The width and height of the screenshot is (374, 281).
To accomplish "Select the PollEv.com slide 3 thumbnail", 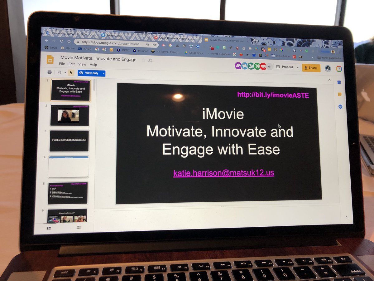I will coord(69,141).
